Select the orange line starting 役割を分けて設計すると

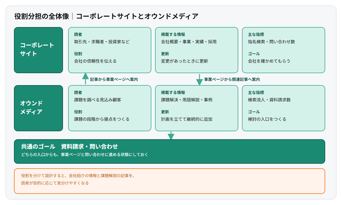78,176
